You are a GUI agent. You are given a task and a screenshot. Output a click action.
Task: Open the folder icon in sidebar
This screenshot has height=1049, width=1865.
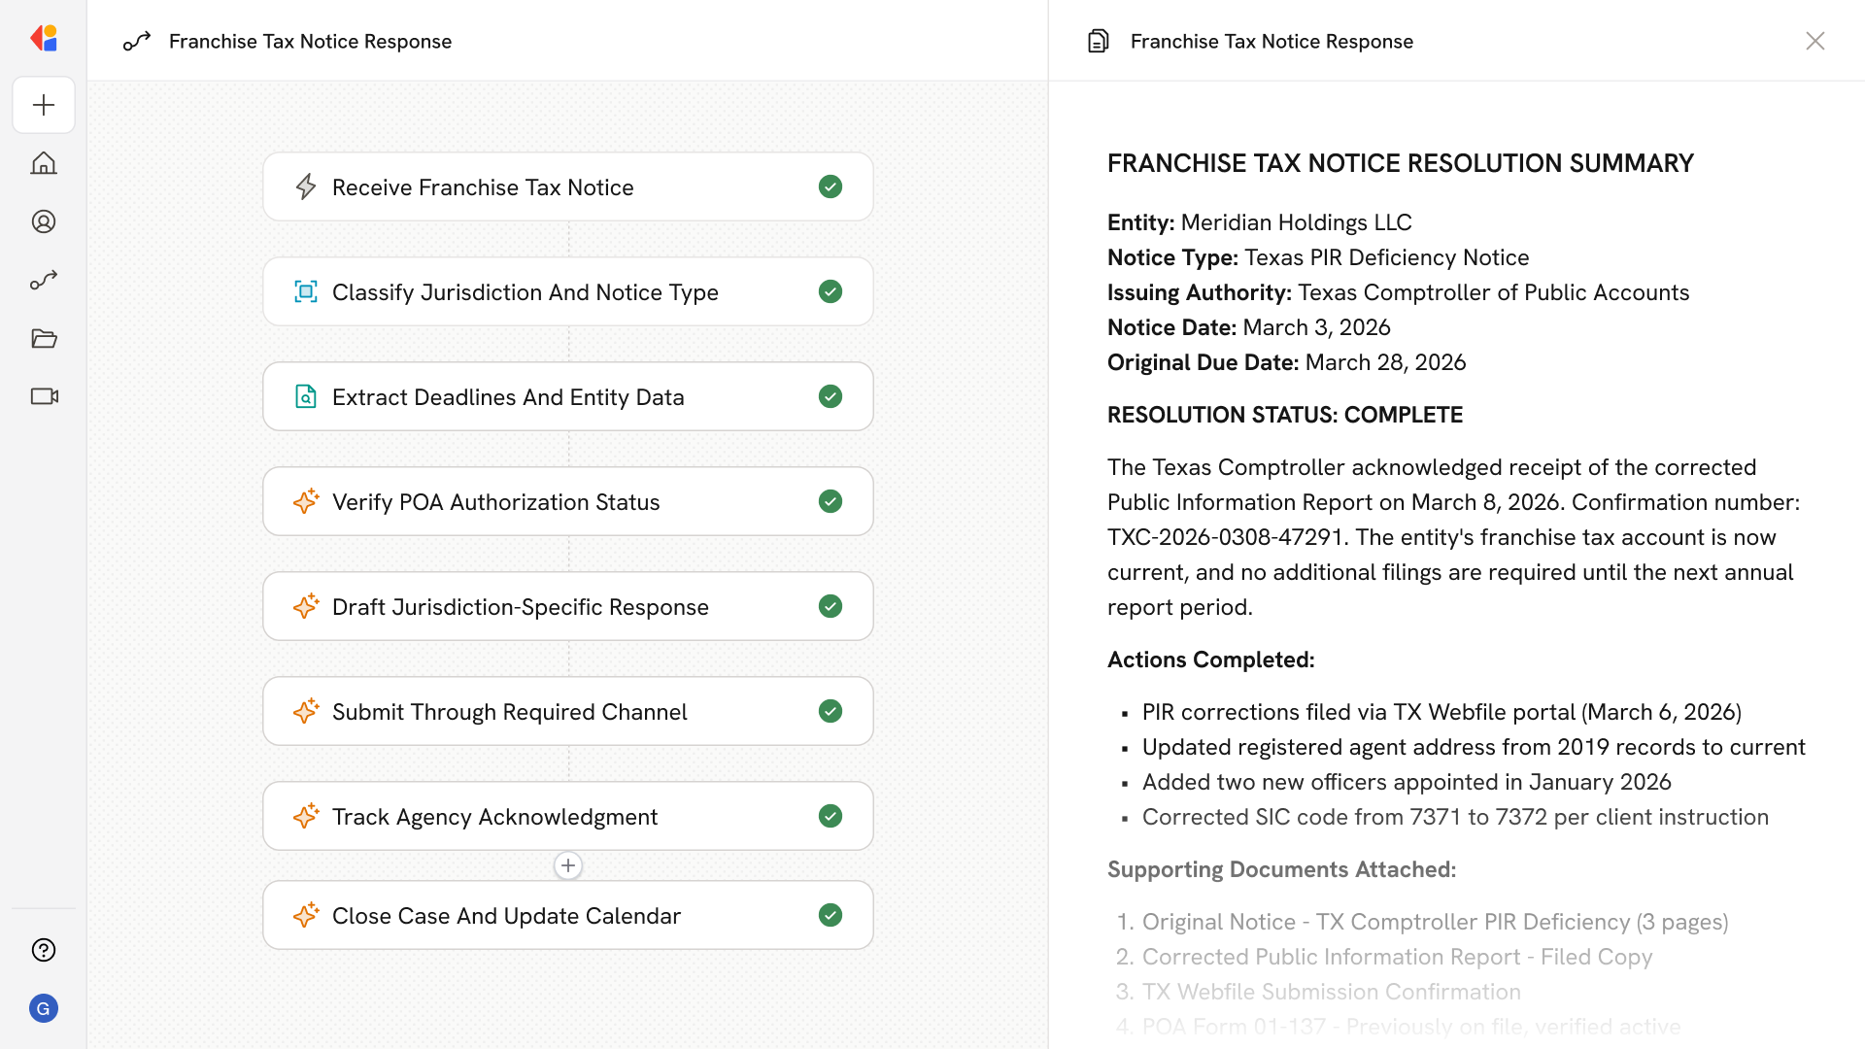(x=44, y=338)
